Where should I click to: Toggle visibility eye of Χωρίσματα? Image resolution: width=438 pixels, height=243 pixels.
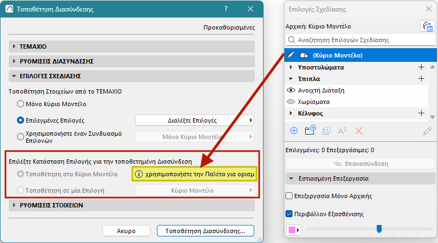291,102
